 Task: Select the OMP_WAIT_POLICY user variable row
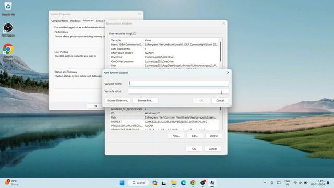click(164, 53)
